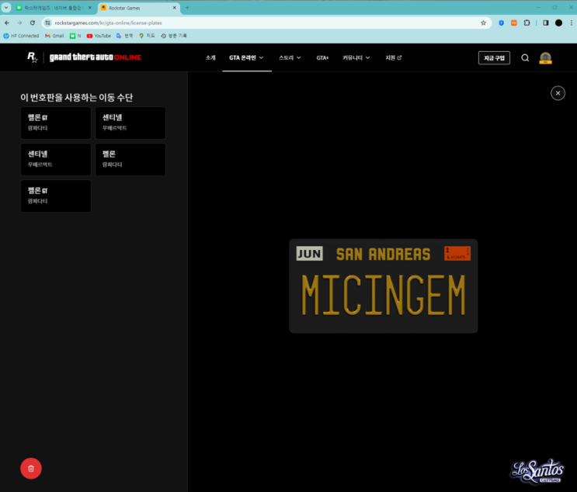Screen dimensions: 577x492
Task: Open the YouTube bookmark
Action: (x=99, y=36)
